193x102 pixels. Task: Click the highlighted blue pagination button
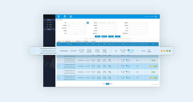tap(108, 84)
